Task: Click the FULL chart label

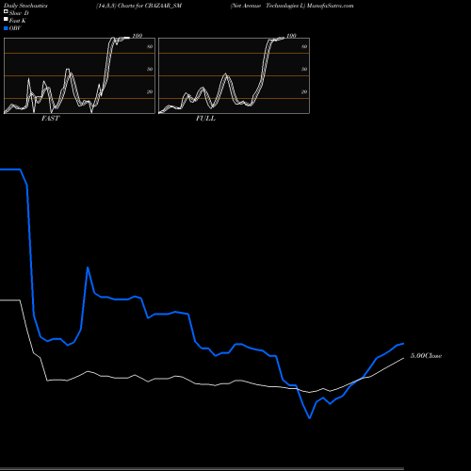Action: (x=205, y=119)
